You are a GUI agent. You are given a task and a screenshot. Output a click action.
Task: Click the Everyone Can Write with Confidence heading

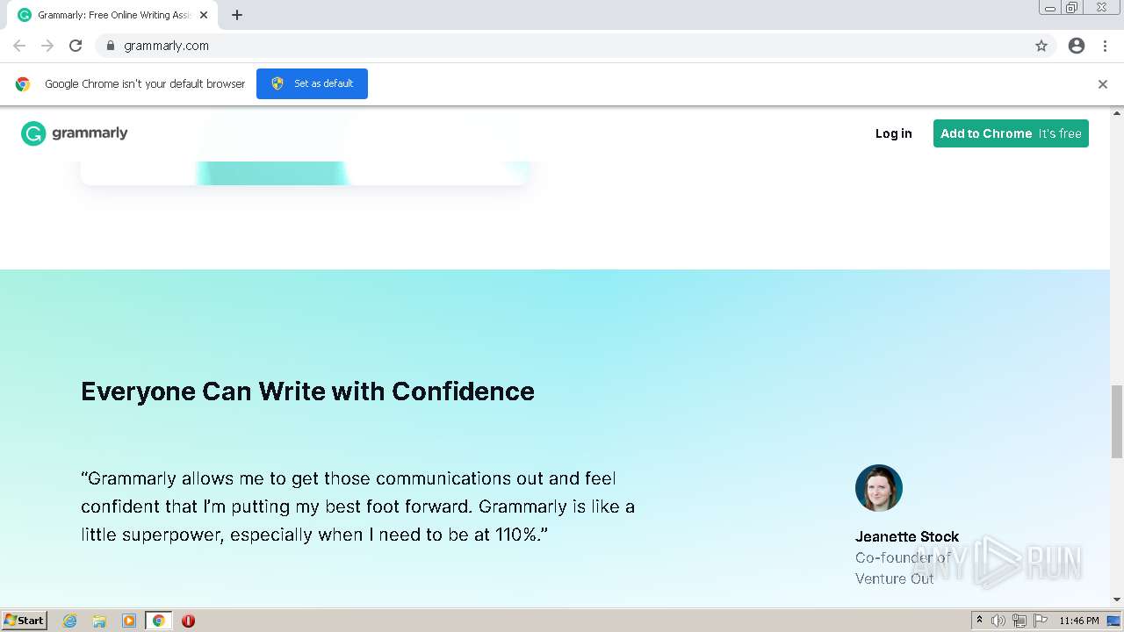click(x=307, y=391)
